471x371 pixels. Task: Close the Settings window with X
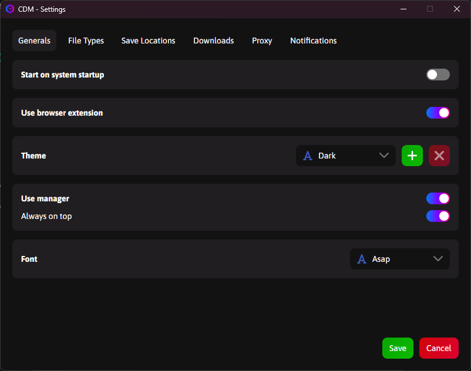pyautogui.click(x=456, y=9)
